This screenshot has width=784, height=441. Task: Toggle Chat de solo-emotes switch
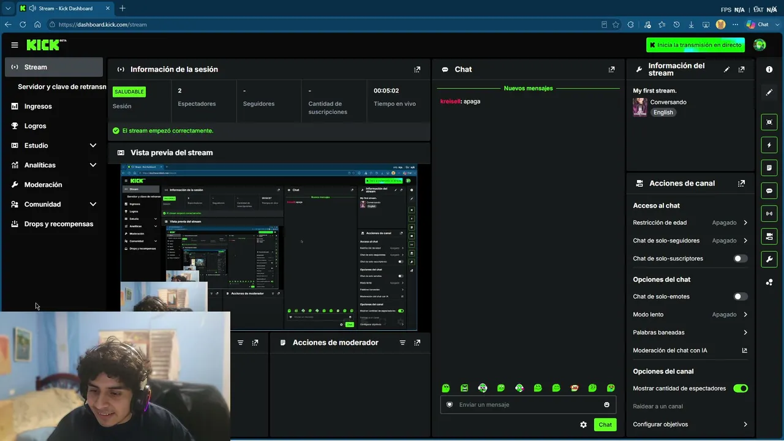(x=741, y=296)
